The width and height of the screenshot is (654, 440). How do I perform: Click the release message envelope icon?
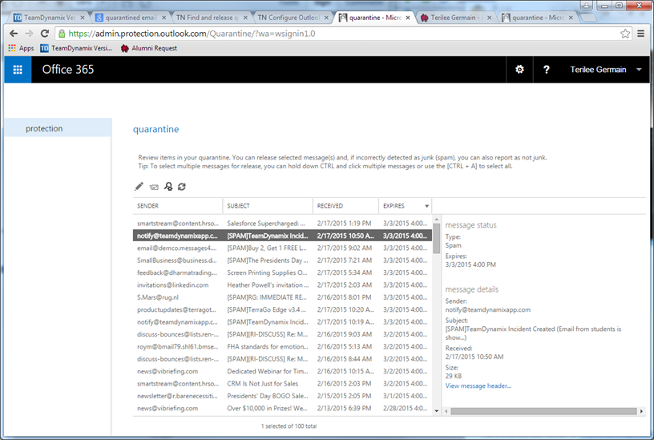(x=154, y=187)
